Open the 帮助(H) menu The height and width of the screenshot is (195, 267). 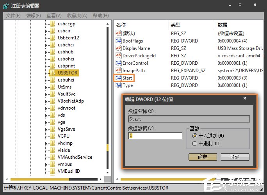(x=101, y=16)
